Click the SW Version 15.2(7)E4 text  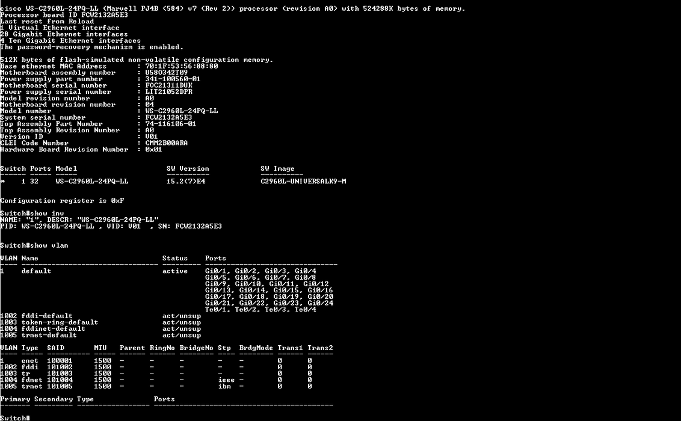186,182
